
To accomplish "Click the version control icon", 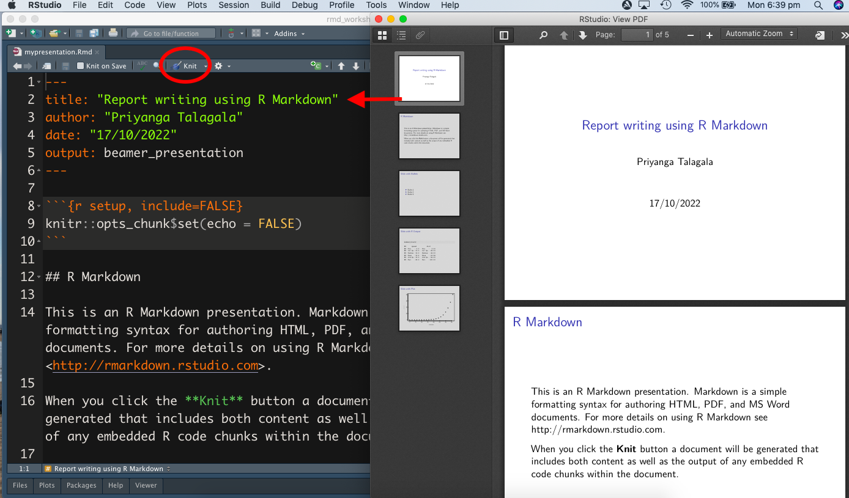I will coord(231,33).
